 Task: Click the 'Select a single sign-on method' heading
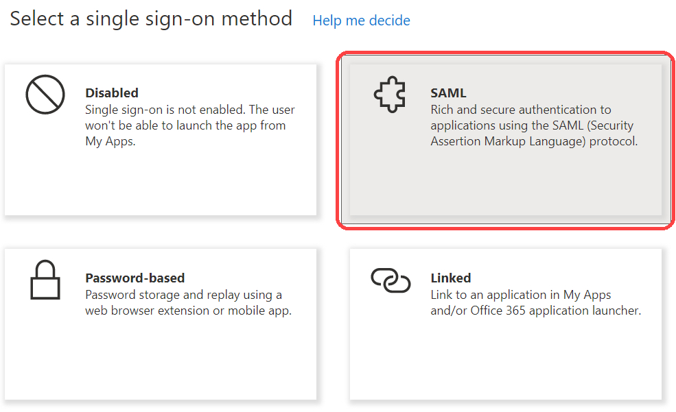(x=151, y=19)
